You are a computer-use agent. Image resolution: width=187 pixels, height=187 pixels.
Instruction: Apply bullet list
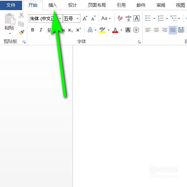click(x=148, y=18)
